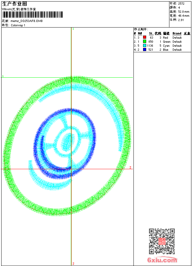Screen dimensions: 192x266
Task: Click the green color swatch
Action: tap(144, 41)
